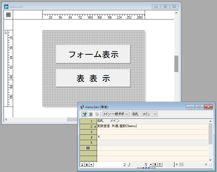This screenshot has width=217, height=172.
Task: Minimize the menu.kex window
Action: 190,107
